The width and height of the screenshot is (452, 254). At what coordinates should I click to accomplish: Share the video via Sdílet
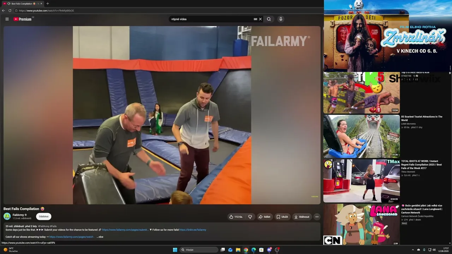tap(264, 217)
